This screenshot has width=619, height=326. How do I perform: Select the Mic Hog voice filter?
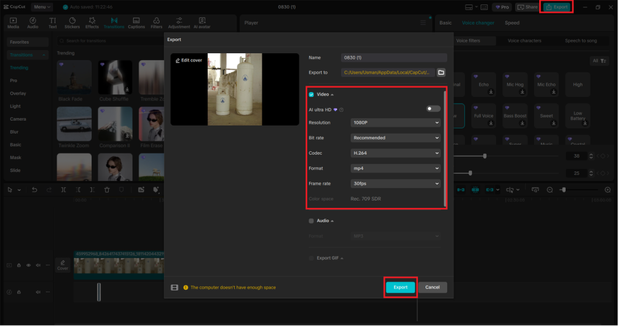pyautogui.click(x=515, y=85)
